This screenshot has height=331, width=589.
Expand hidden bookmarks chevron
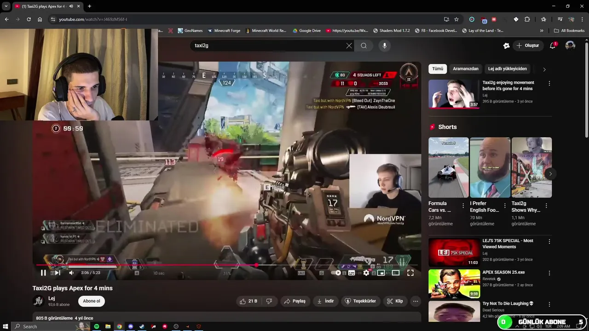[x=542, y=31]
